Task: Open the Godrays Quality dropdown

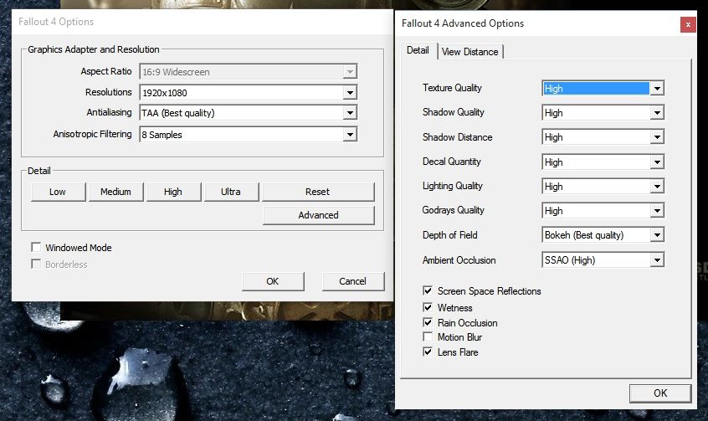Action: point(603,211)
